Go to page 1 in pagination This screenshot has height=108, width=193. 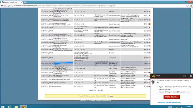coord(97,90)
